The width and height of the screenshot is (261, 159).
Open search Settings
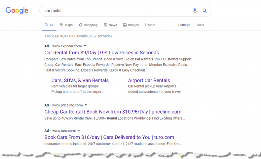184,25
